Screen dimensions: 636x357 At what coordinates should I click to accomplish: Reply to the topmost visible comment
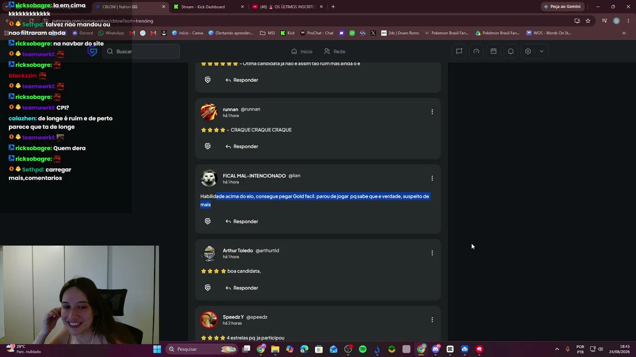[241, 80]
